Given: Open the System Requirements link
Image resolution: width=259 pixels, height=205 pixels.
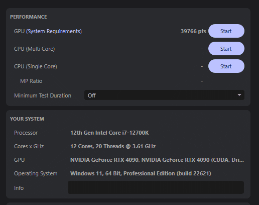Looking at the screenshot, I should click(x=54, y=31).
